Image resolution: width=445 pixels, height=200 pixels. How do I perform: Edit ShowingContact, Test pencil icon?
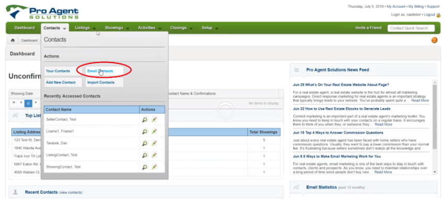tap(154, 167)
